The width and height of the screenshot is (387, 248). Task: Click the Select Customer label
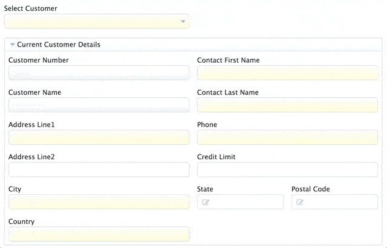click(x=31, y=8)
